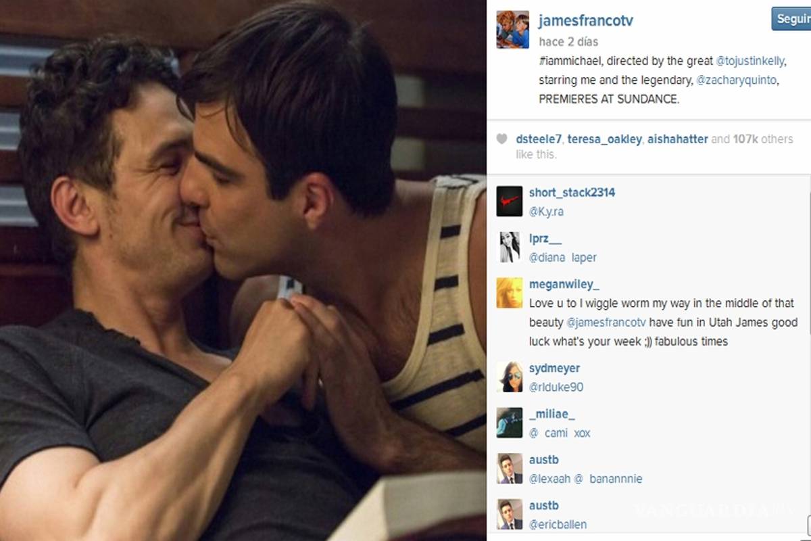Click the gray heart like icon
The height and width of the screenshot is (541, 811).
501,139
